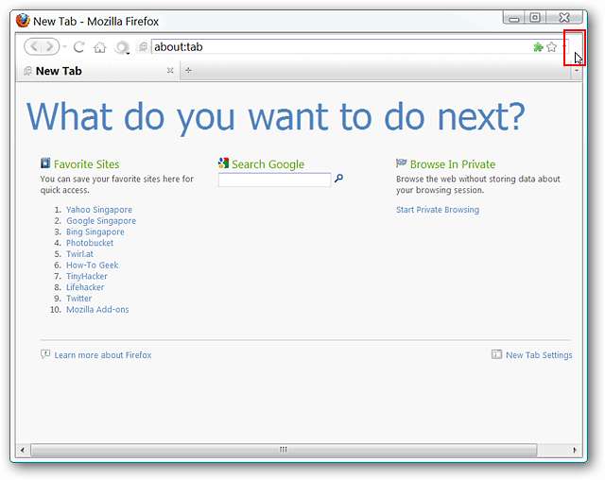Screen dimensions: 605x480
Task: Open the Bing Singapore link
Action: (95, 232)
